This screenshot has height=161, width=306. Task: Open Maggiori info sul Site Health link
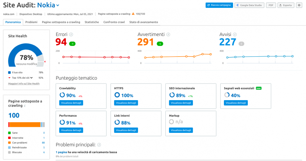pyautogui.click(x=24, y=84)
